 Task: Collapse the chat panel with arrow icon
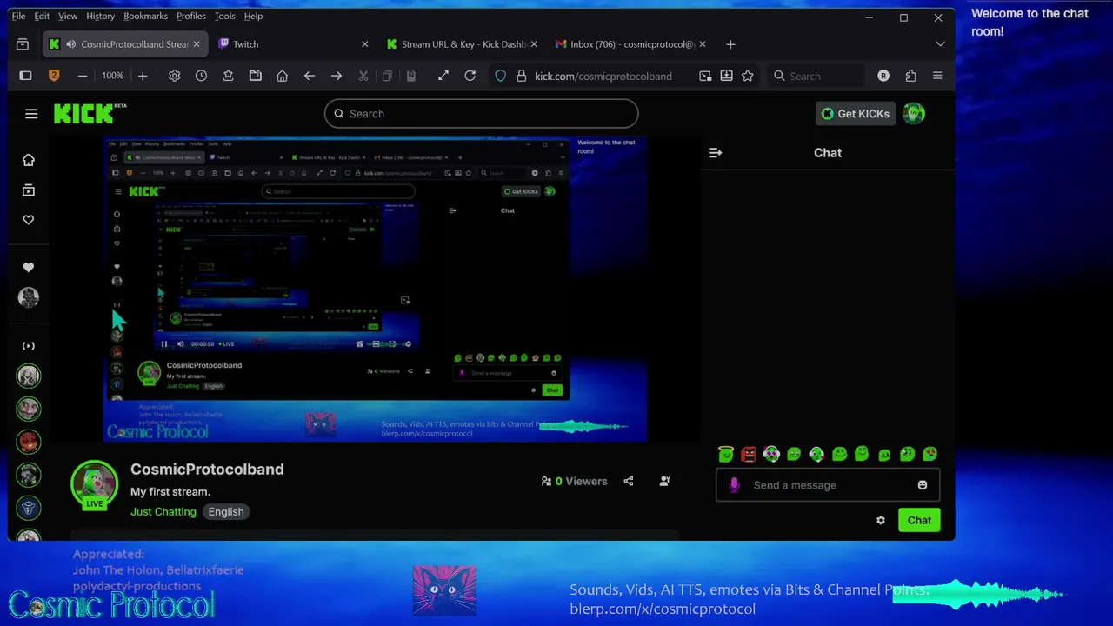tap(715, 153)
